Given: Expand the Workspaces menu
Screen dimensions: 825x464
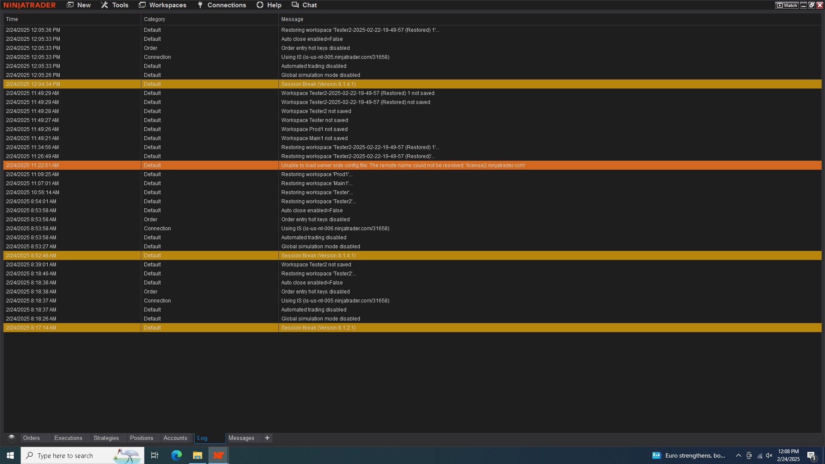Looking at the screenshot, I should 162,5.
